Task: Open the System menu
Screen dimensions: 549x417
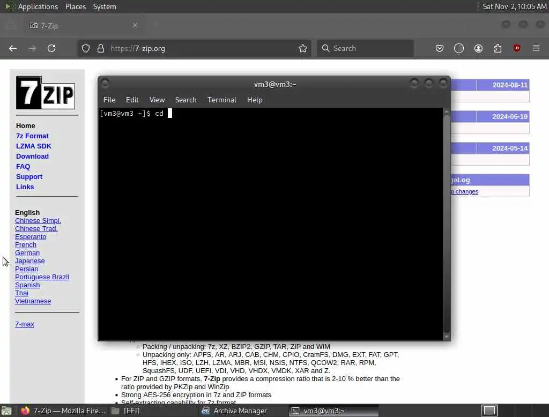Action: tap(105, 6)
